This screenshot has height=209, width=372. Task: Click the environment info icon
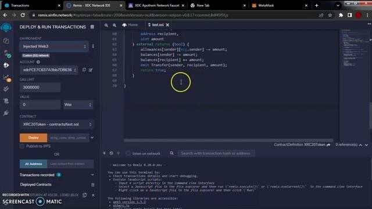93,46
